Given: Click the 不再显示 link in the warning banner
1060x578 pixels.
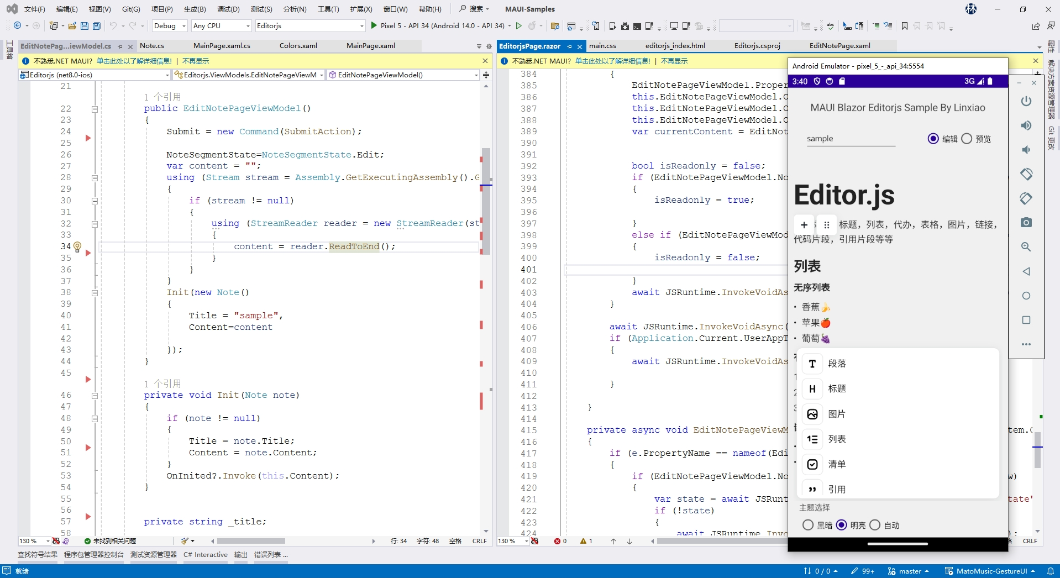Looking at the screenshot, I should (195, 61).
